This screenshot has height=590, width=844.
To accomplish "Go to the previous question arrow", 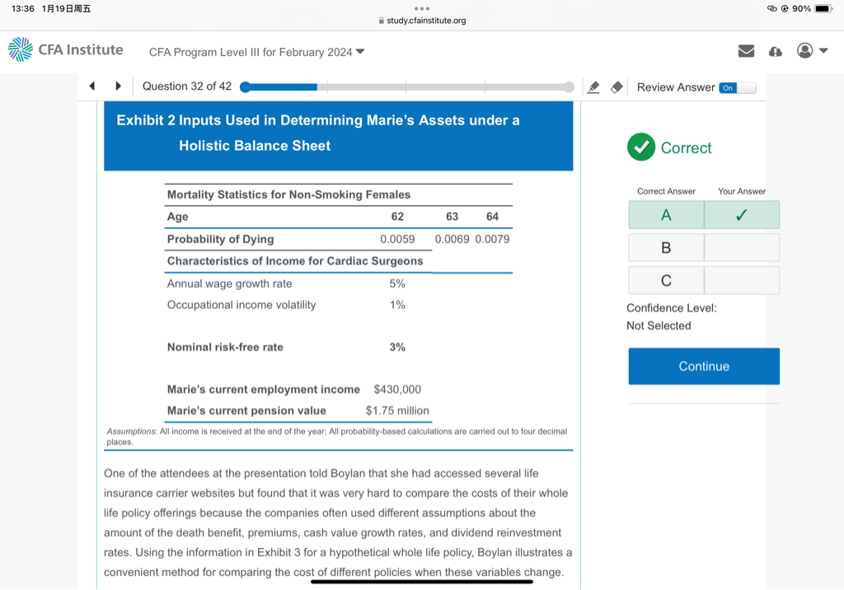I will tap(92, 87).
